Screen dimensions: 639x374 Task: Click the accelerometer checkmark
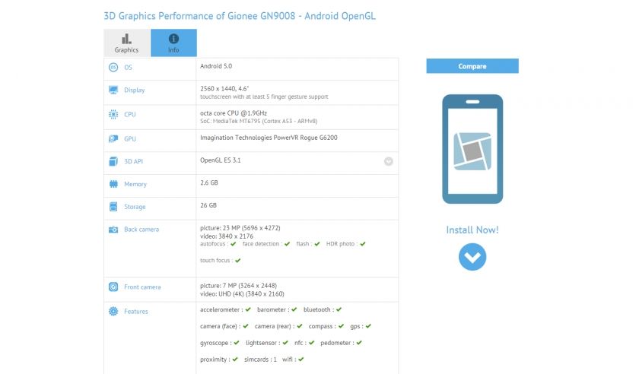(x=248, y=309)
